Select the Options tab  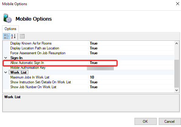click(x=10, y=29)
